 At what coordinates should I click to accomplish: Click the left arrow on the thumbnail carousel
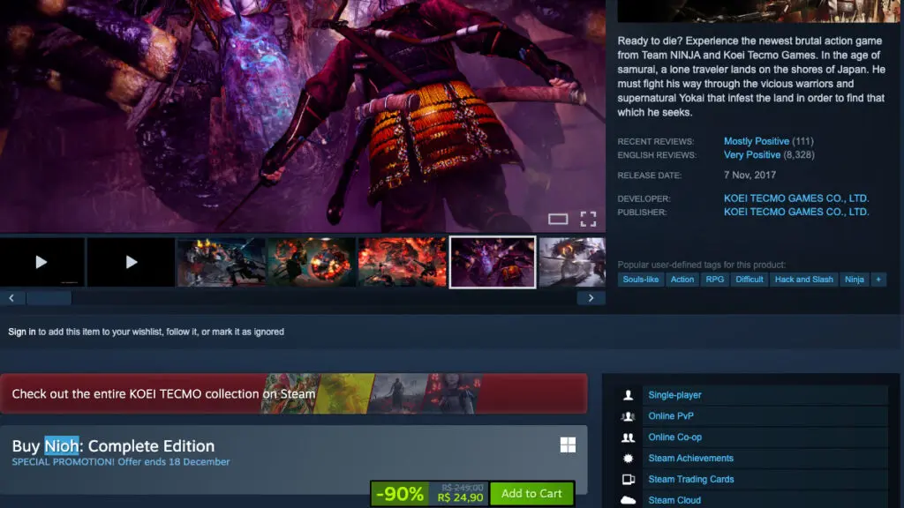11,297
